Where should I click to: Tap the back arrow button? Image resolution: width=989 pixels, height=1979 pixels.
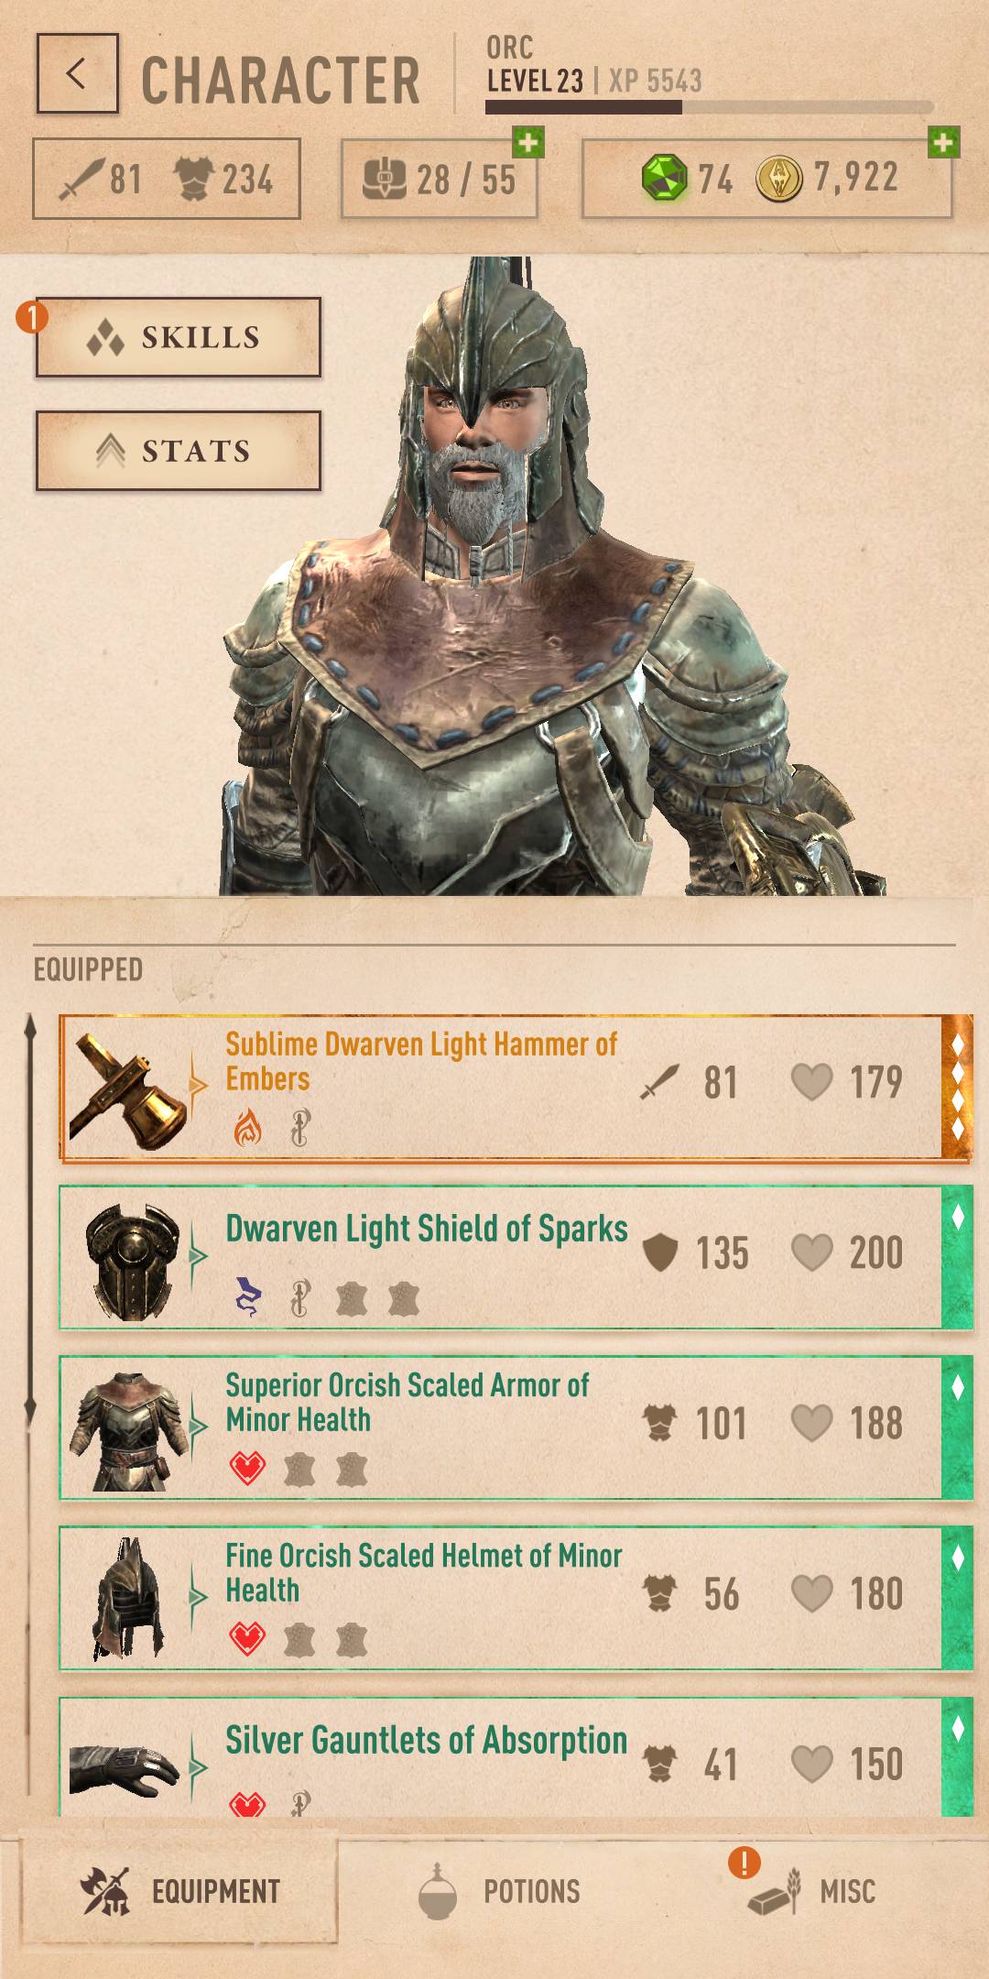[77, 73]
